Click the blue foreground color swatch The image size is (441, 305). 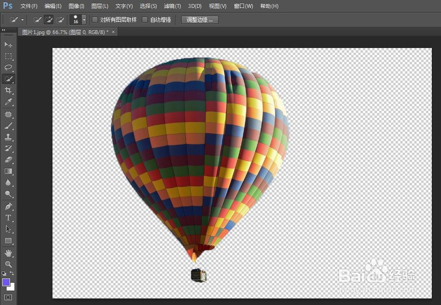click(6, 282)
